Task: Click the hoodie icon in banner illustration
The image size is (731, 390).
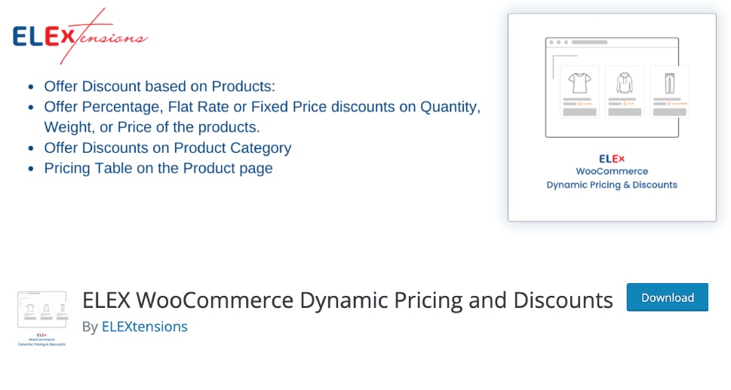Action: tap(625, 84)
